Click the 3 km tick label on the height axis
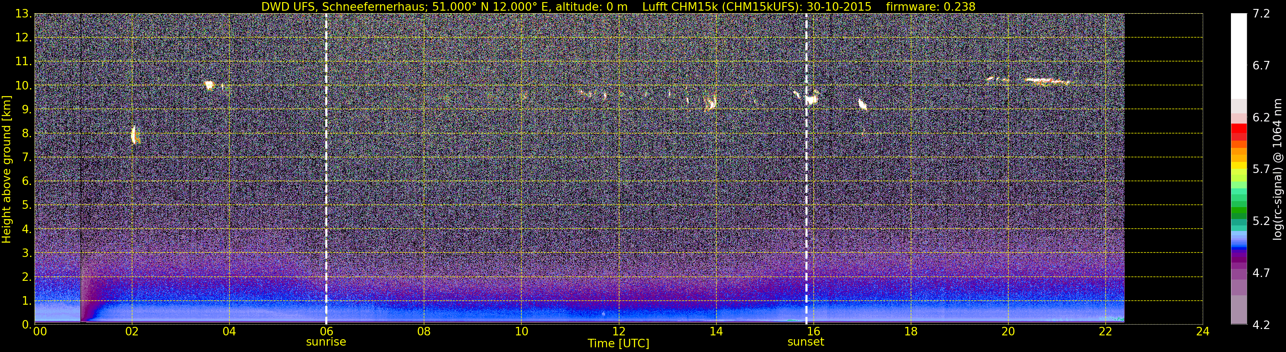 (x=27, y=253)
